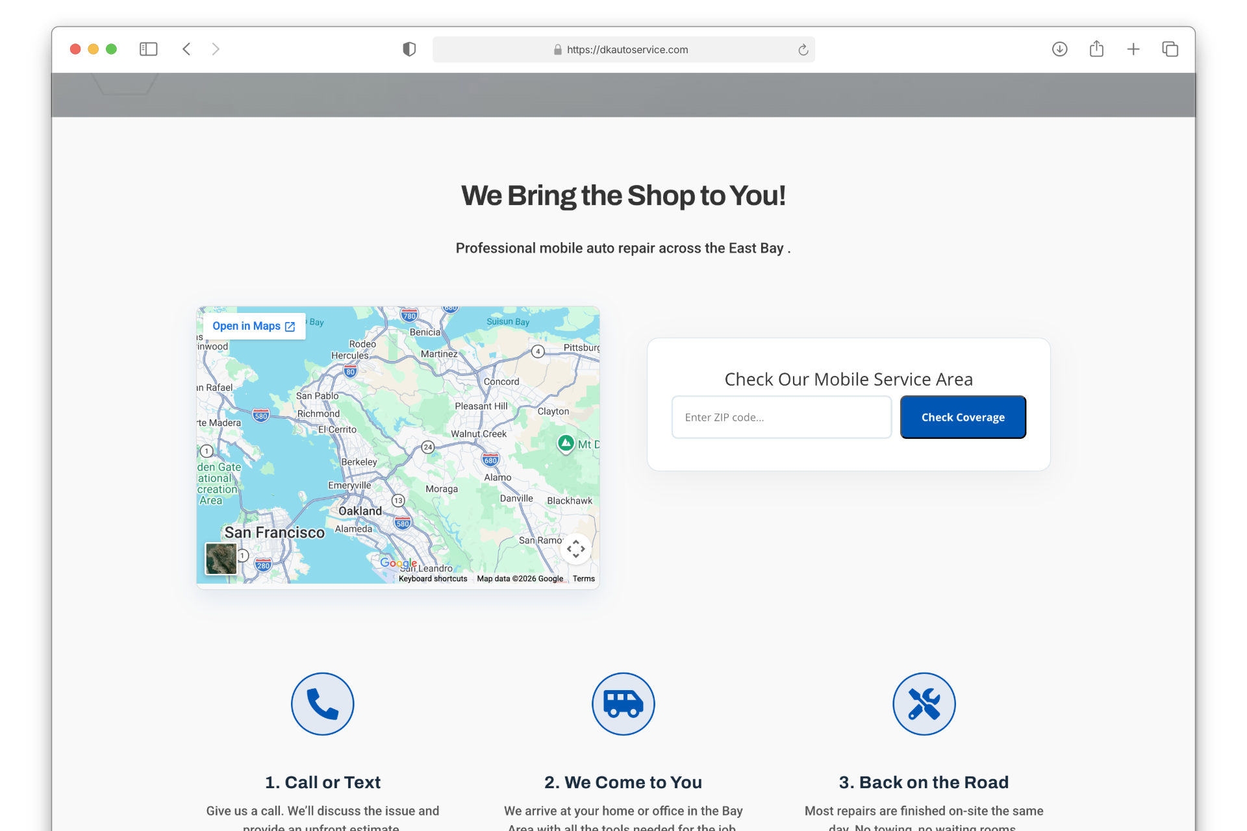
Task: Click the Route 13 marker near Oakland
Action: pos(398,501)
